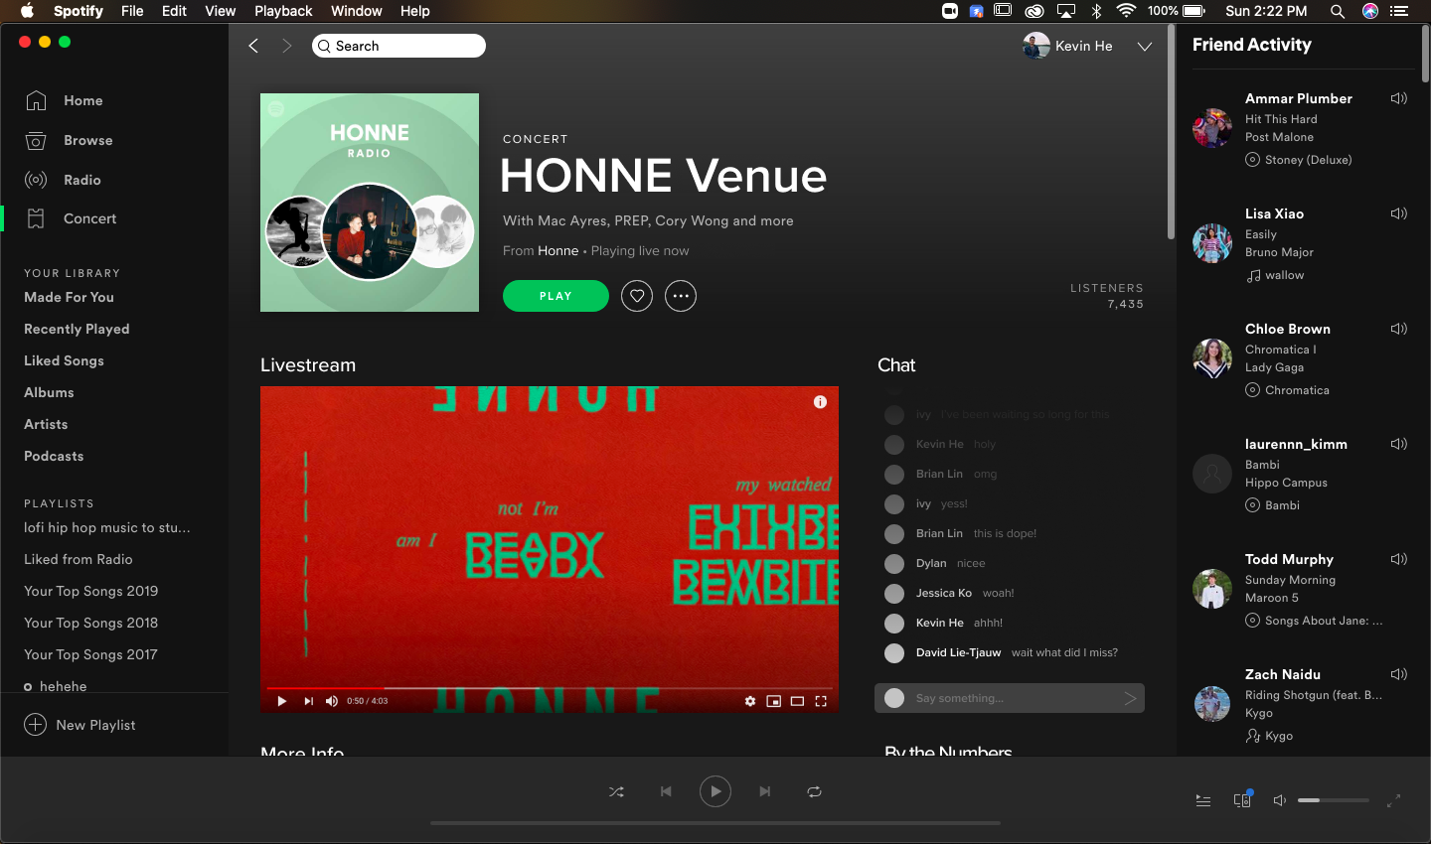Go back with the left arrow
1431x844 pixels.
(x=253, y=46)
